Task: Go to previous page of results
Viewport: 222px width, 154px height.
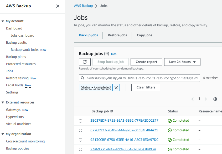Action: pos(192,99)
